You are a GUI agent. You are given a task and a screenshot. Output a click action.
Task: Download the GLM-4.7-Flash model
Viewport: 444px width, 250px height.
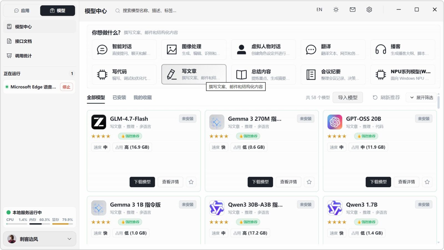[142, 182]
